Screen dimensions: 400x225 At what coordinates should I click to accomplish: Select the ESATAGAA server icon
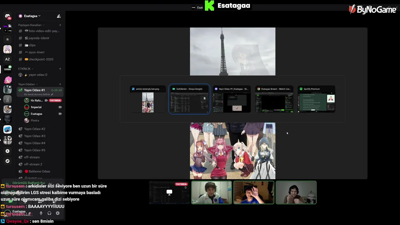(x=7, y=69)
